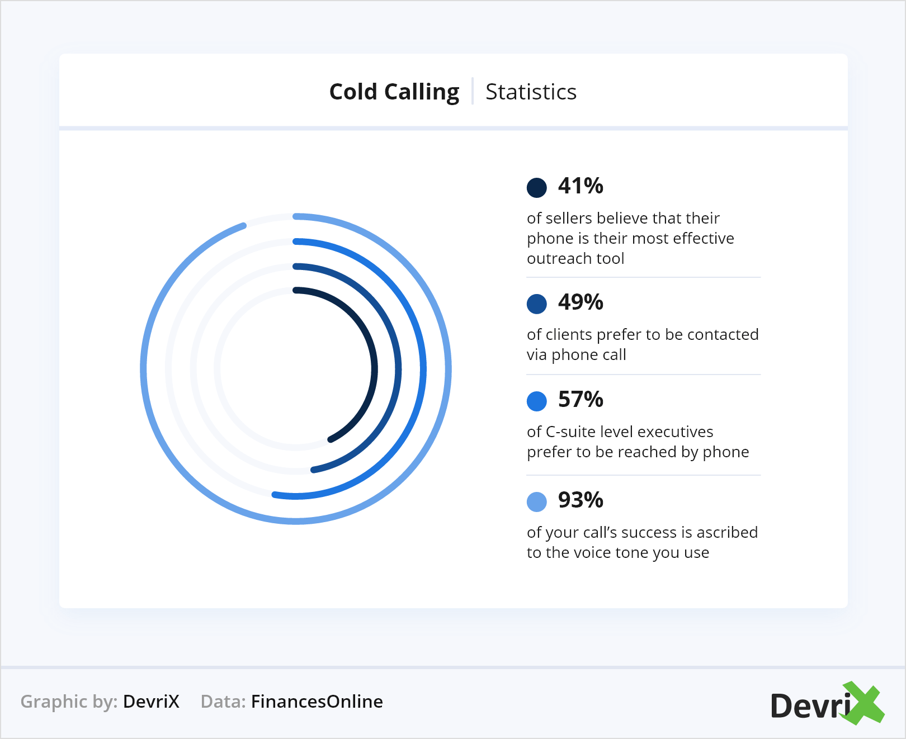Screen dimensions: 906x739
Task: Click the bright blue 57% legend dot
Action: (536, 401)
